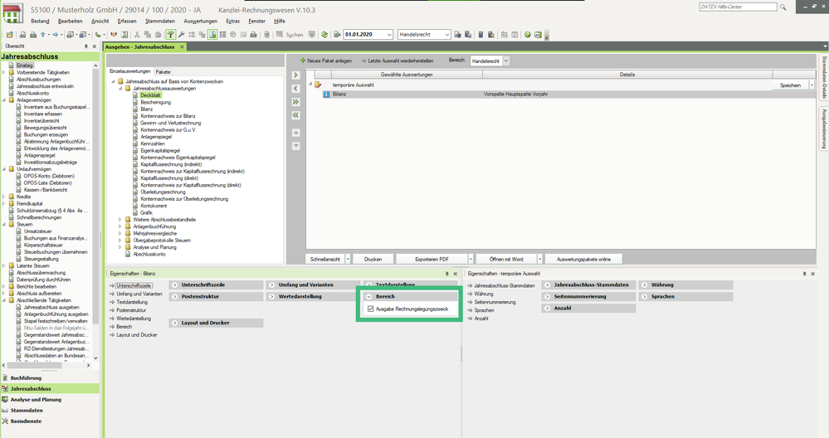Expand the Postenstruktur section
This screenshot has width=829, height=438.
click(x=174, y=296)
